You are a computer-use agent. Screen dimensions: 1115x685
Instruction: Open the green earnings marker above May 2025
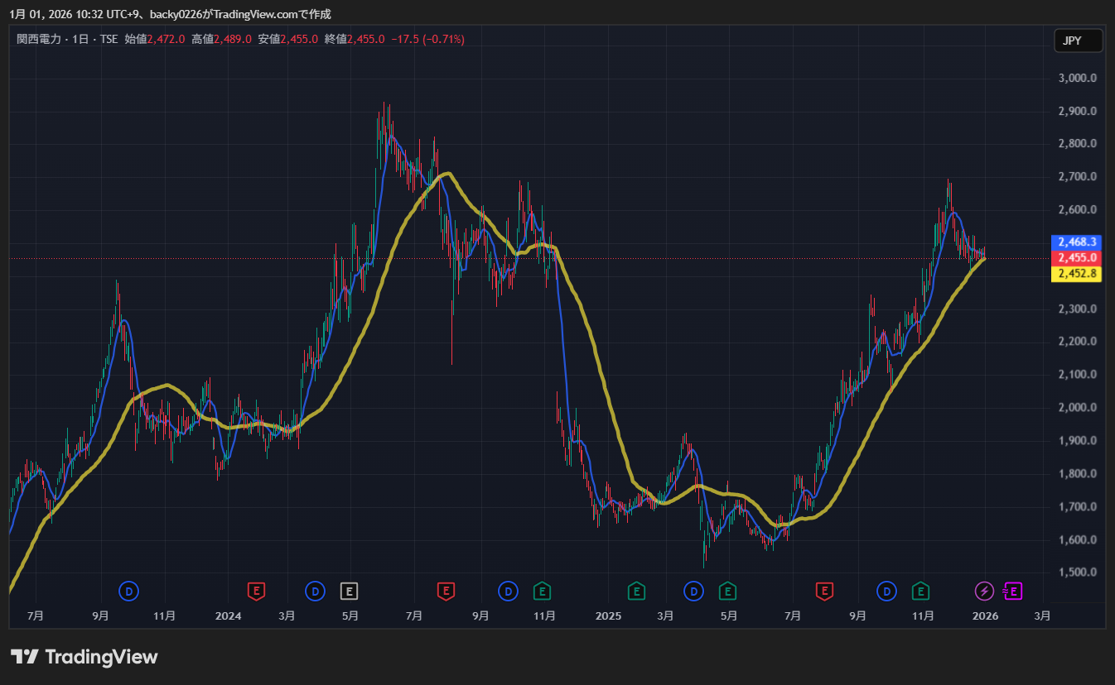pos(727,591)
